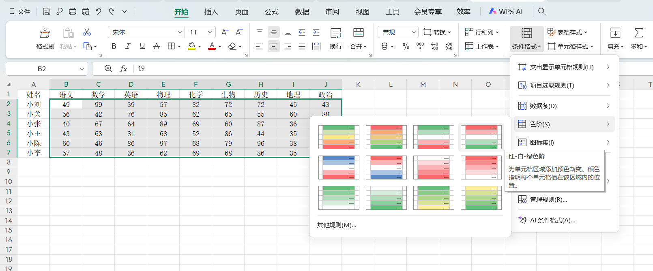Click 管理规则(R)... menu entry
Screen dimensions: 653x271
548,200
